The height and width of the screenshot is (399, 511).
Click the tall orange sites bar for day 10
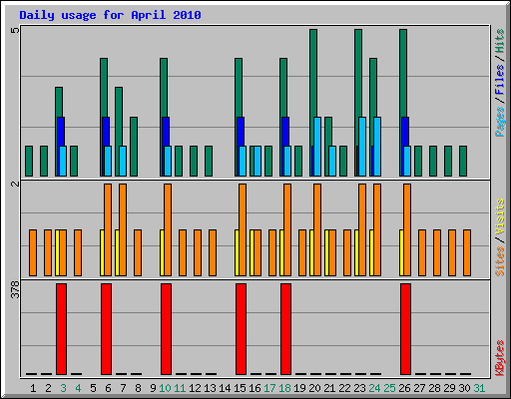pyautogui.click(x=168, y=229)
